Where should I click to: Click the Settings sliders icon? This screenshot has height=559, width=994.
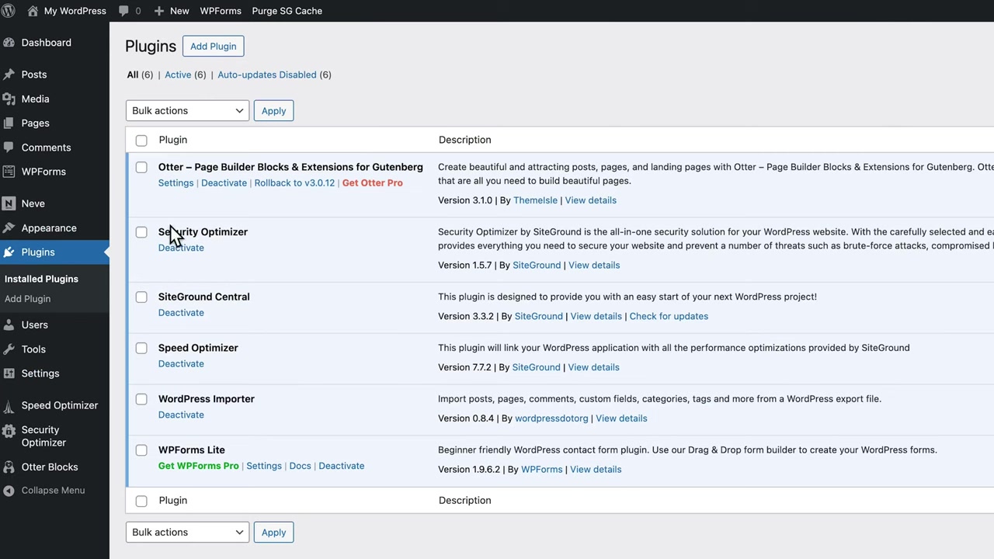click(9, 373)
